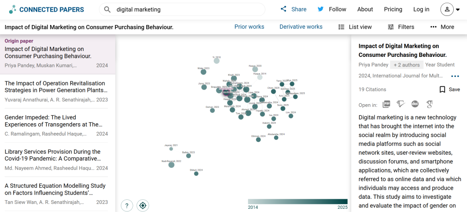This screenshot has height=212, width=467.
Task: Click the Connected Papers logo
Action: click(x=47, y=10)
